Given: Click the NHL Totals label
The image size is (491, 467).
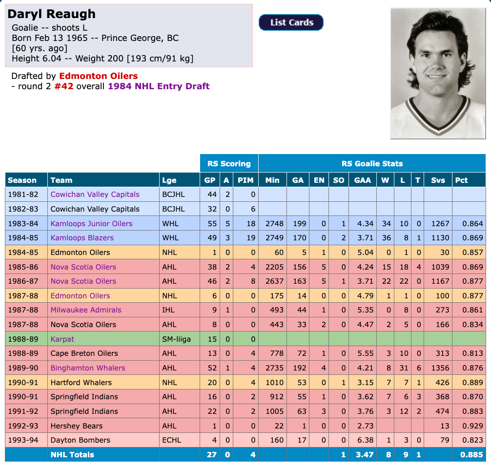Looking at the screenshot, I should point(72,455).
